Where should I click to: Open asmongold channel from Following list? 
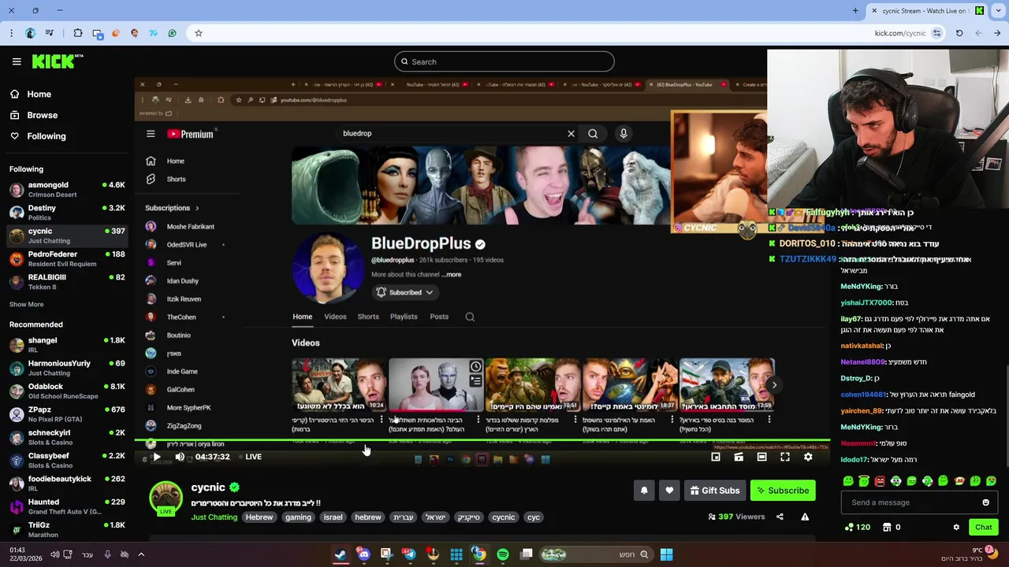point(67,190)
